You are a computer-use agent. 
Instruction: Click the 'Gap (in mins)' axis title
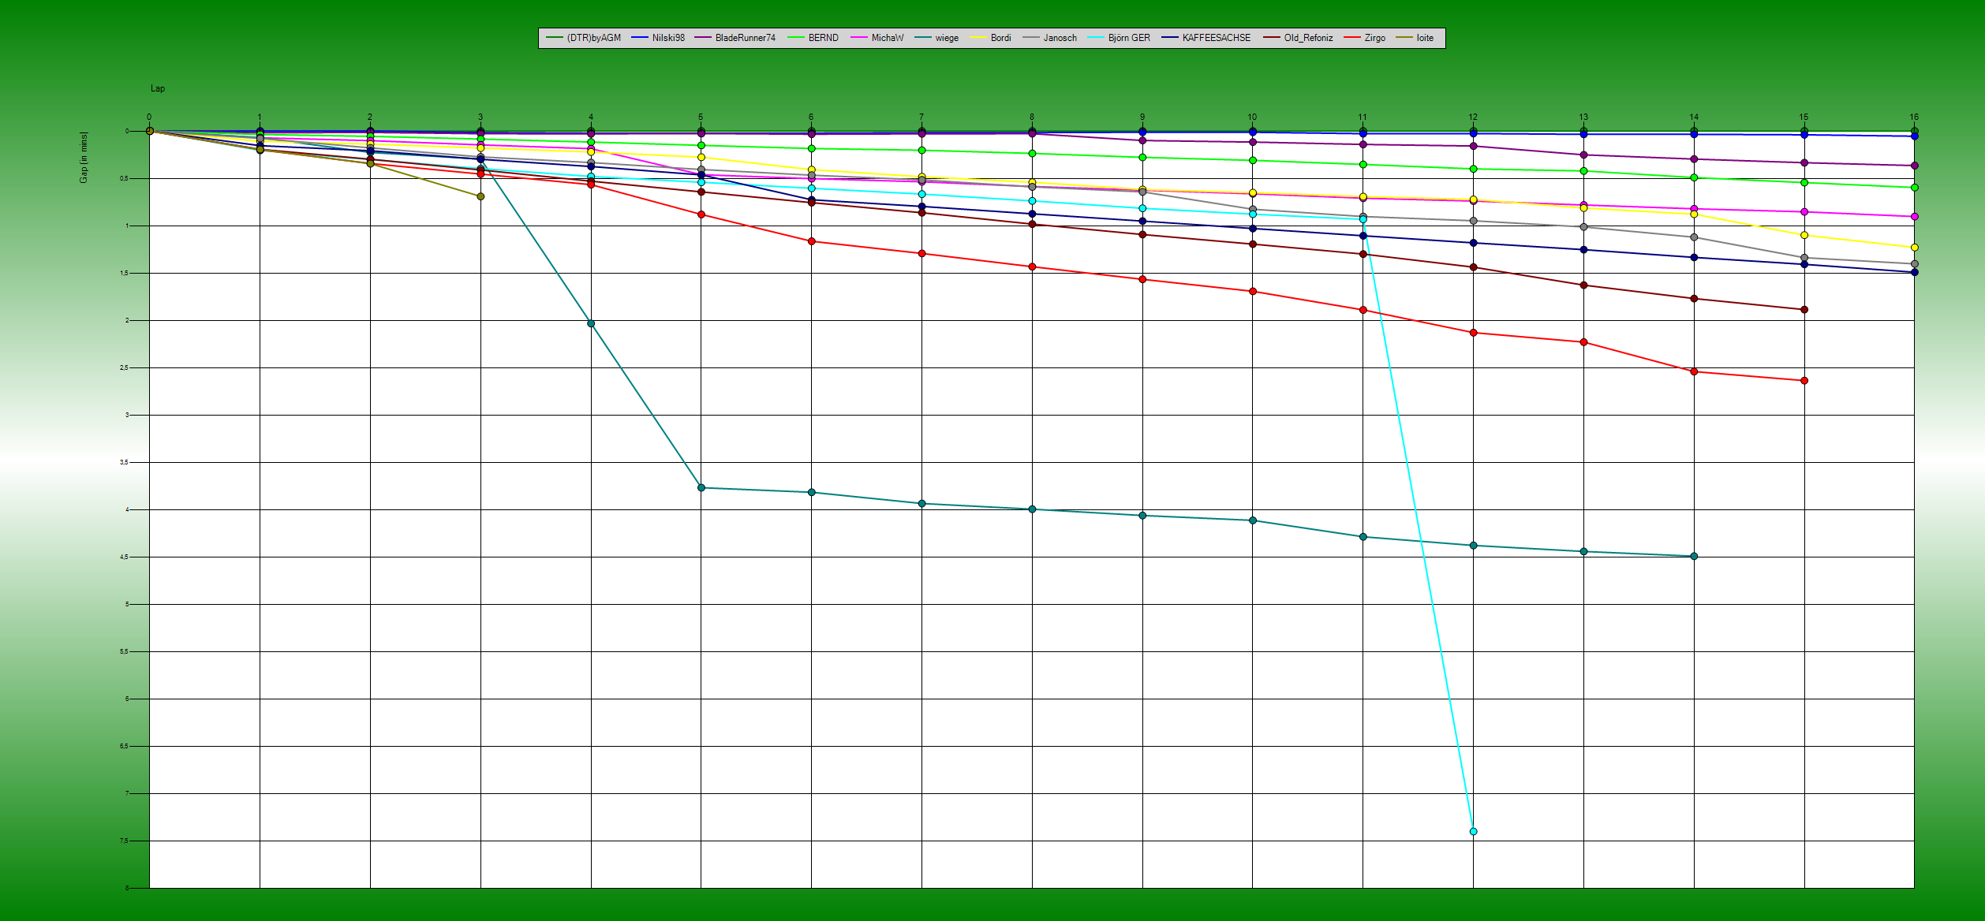84,158
